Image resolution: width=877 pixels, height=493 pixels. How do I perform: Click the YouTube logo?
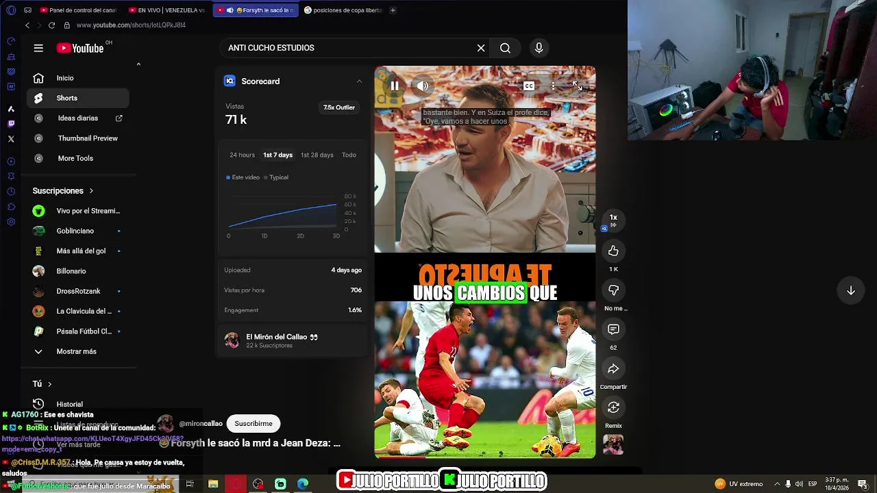79,48
